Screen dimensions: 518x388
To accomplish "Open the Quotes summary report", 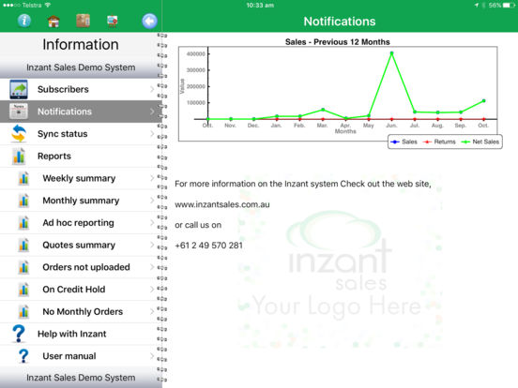I will [81, 245].
